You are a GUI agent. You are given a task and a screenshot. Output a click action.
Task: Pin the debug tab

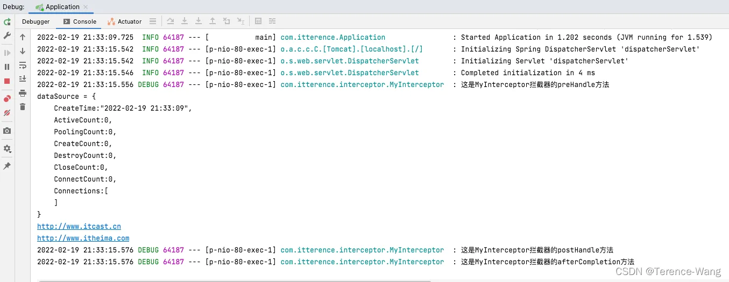point(7,167)
